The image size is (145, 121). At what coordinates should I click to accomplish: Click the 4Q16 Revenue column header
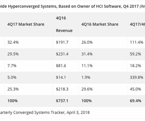pos(64,24)
